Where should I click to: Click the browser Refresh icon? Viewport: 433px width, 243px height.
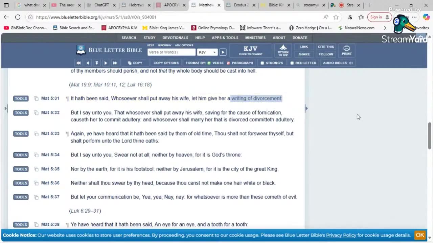[x=18, y=17]
